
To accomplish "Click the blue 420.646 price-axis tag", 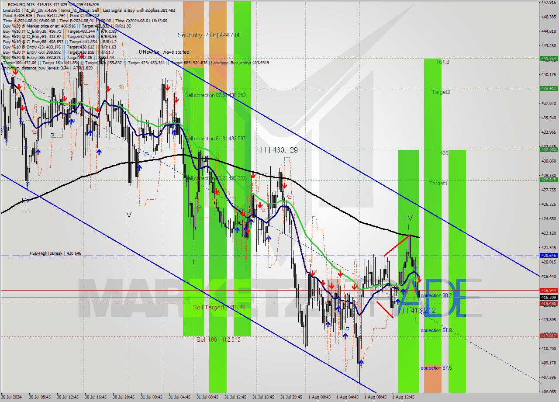I will pyautogui.click(x=549, y=255).
